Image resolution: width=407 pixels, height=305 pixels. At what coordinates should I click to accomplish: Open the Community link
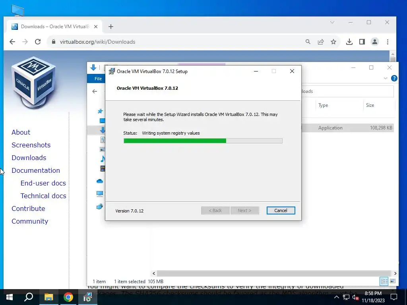(30, 221)
